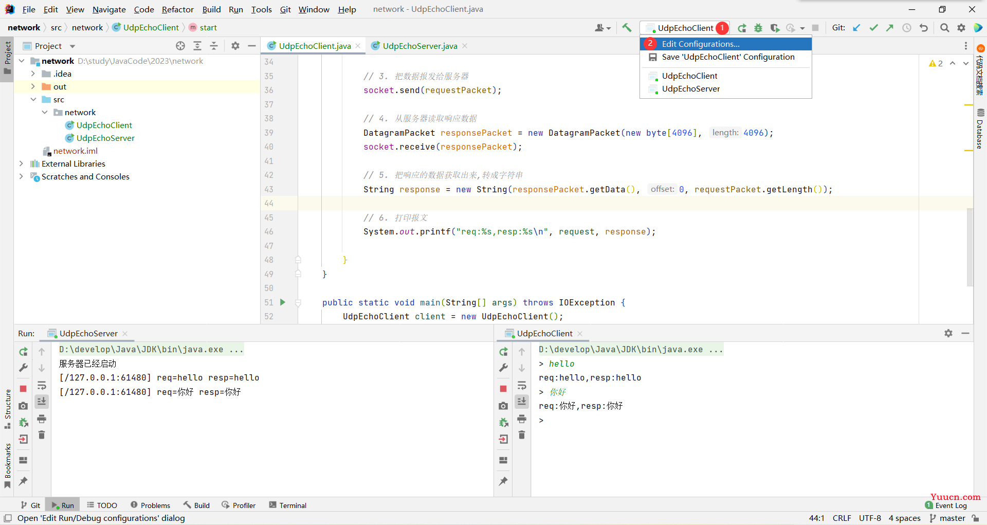987x525 pixels.
Task: Select UdpEchoServer from configuration list
Action: [726, 89]
